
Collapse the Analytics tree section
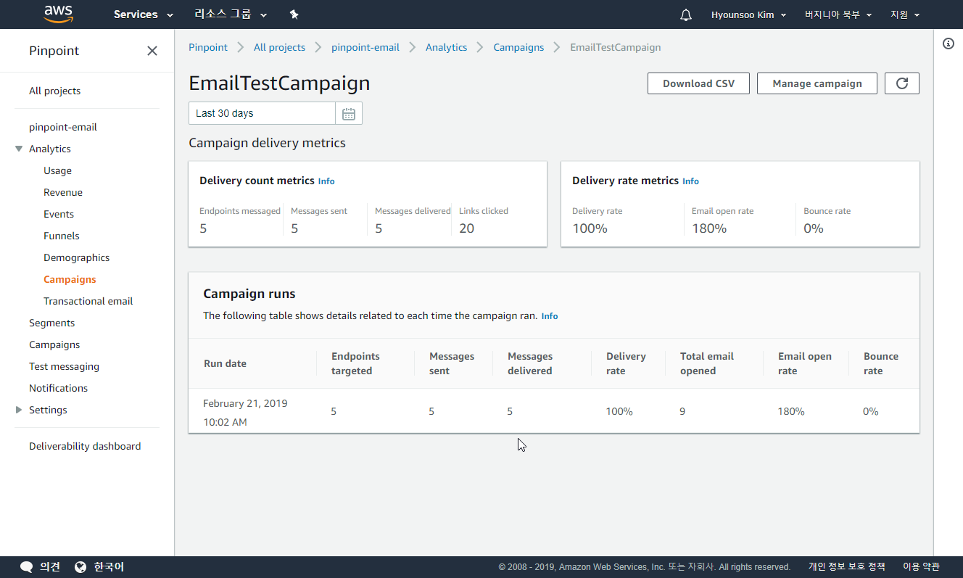pyautogui.click(x=19, y=149)
